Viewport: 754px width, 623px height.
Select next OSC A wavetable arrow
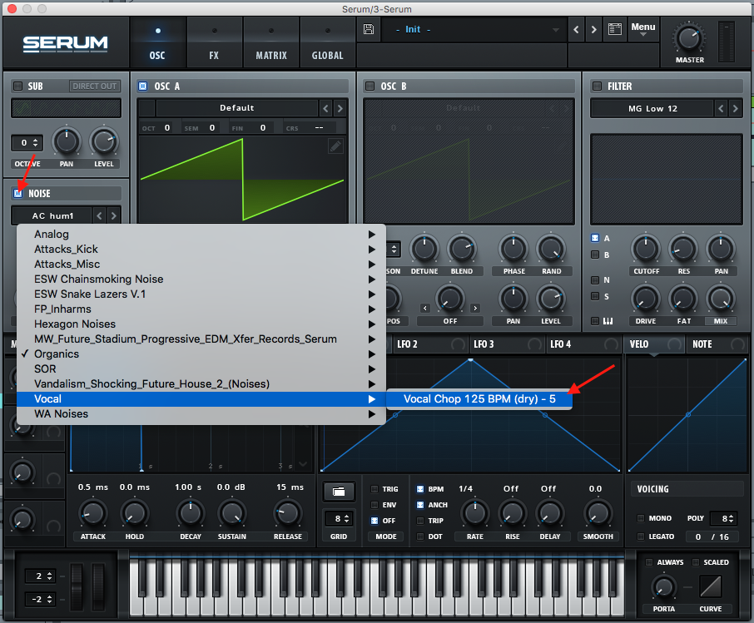340,108
